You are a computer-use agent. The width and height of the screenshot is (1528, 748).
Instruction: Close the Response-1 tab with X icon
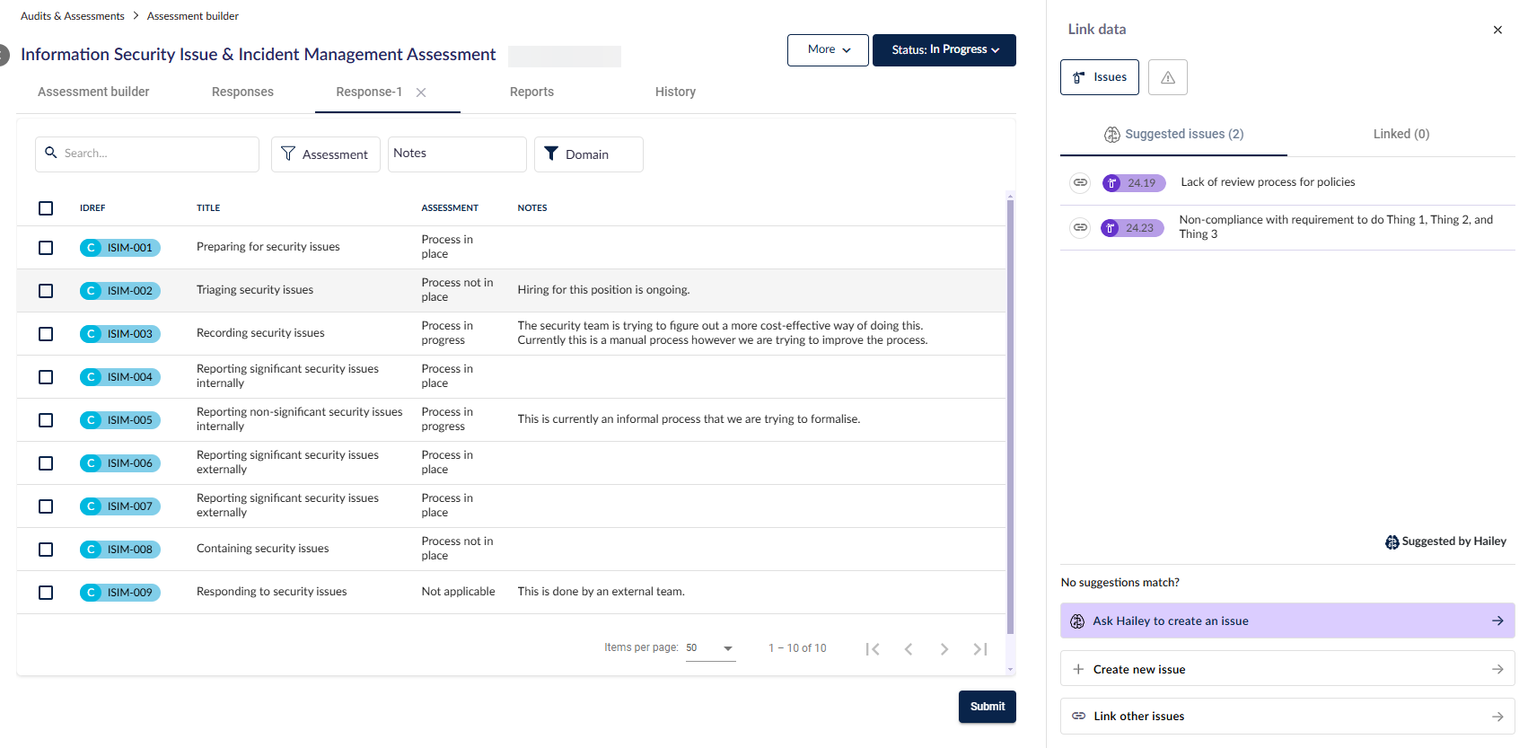pos(421,92)
